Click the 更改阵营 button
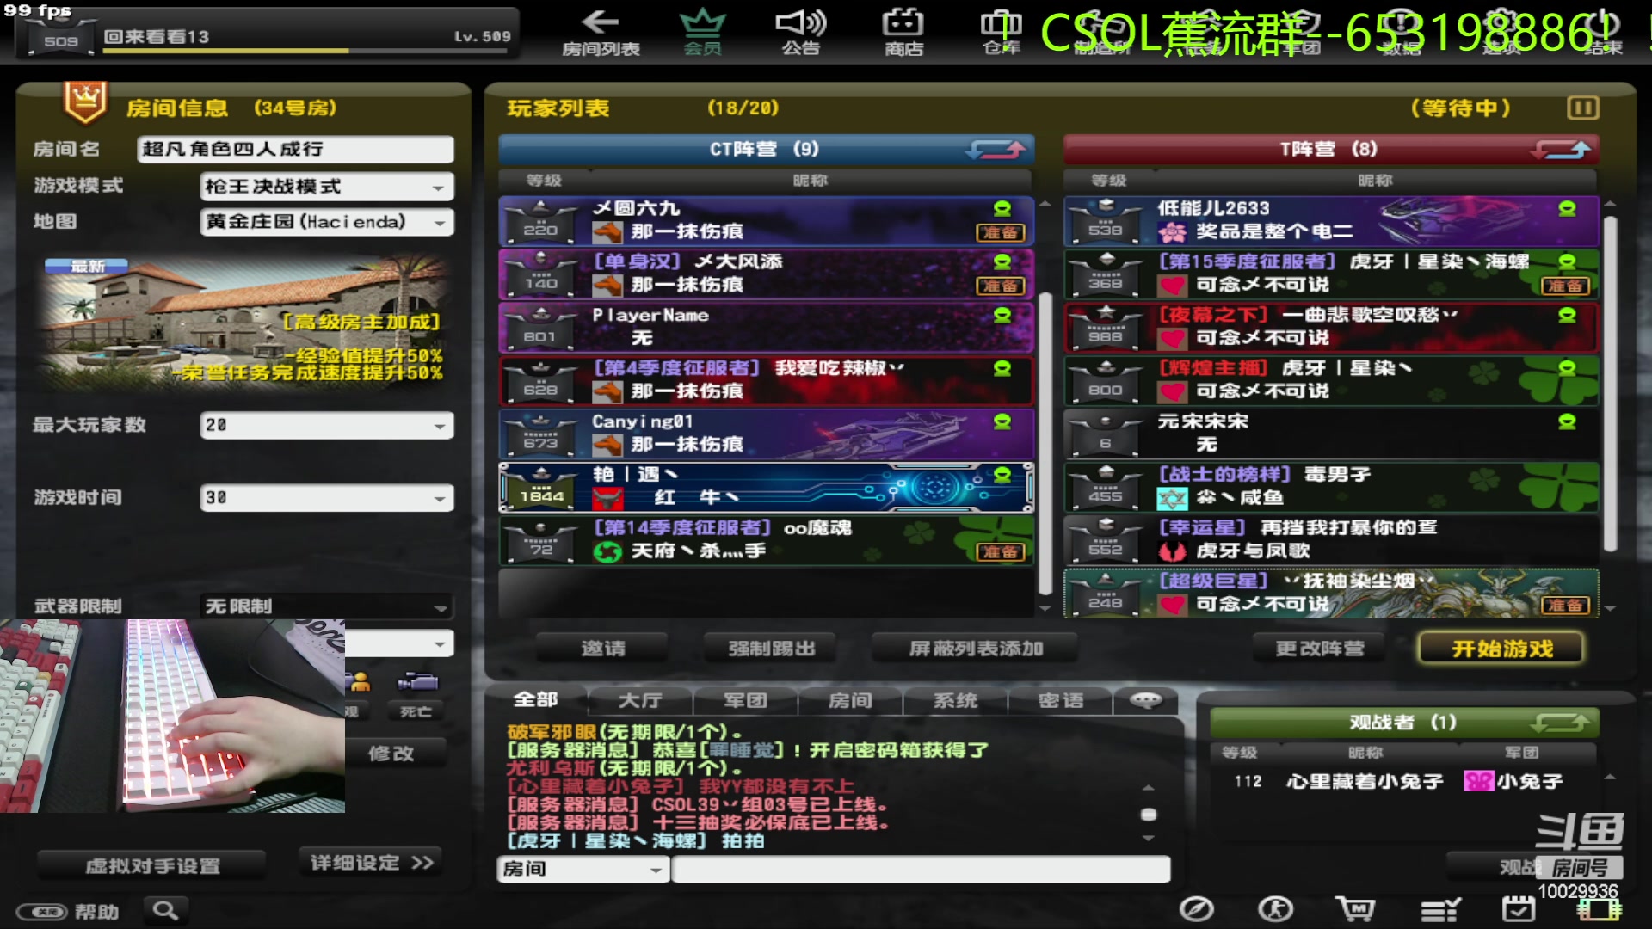 click(x=1320, y=649)
